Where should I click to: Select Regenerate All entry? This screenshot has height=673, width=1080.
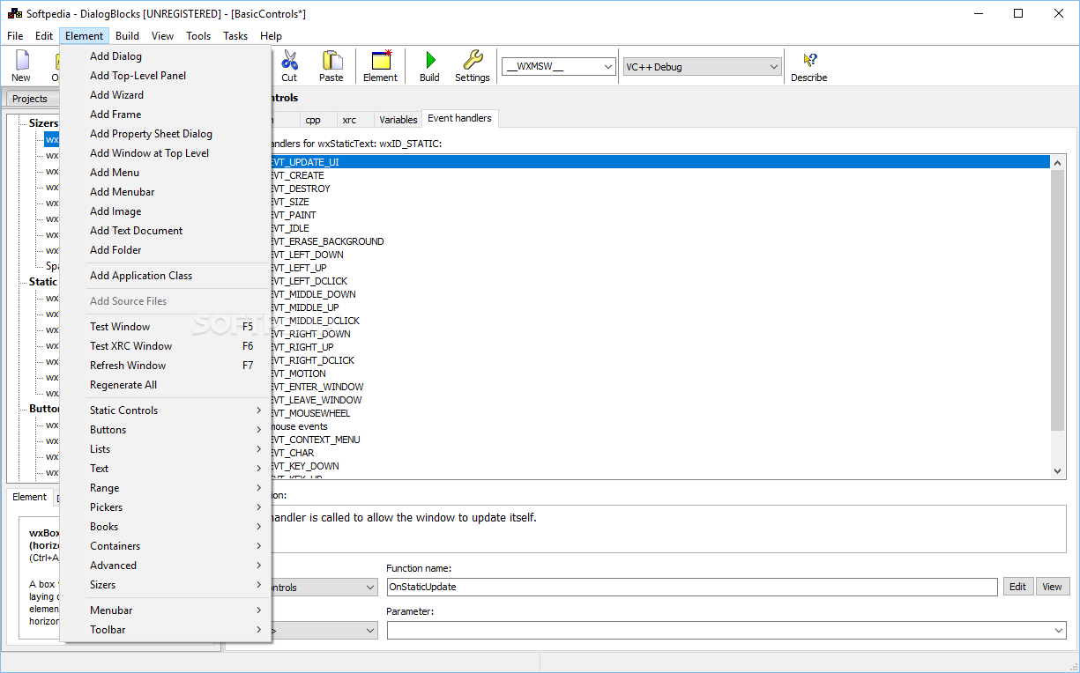(x=166, y=385)
